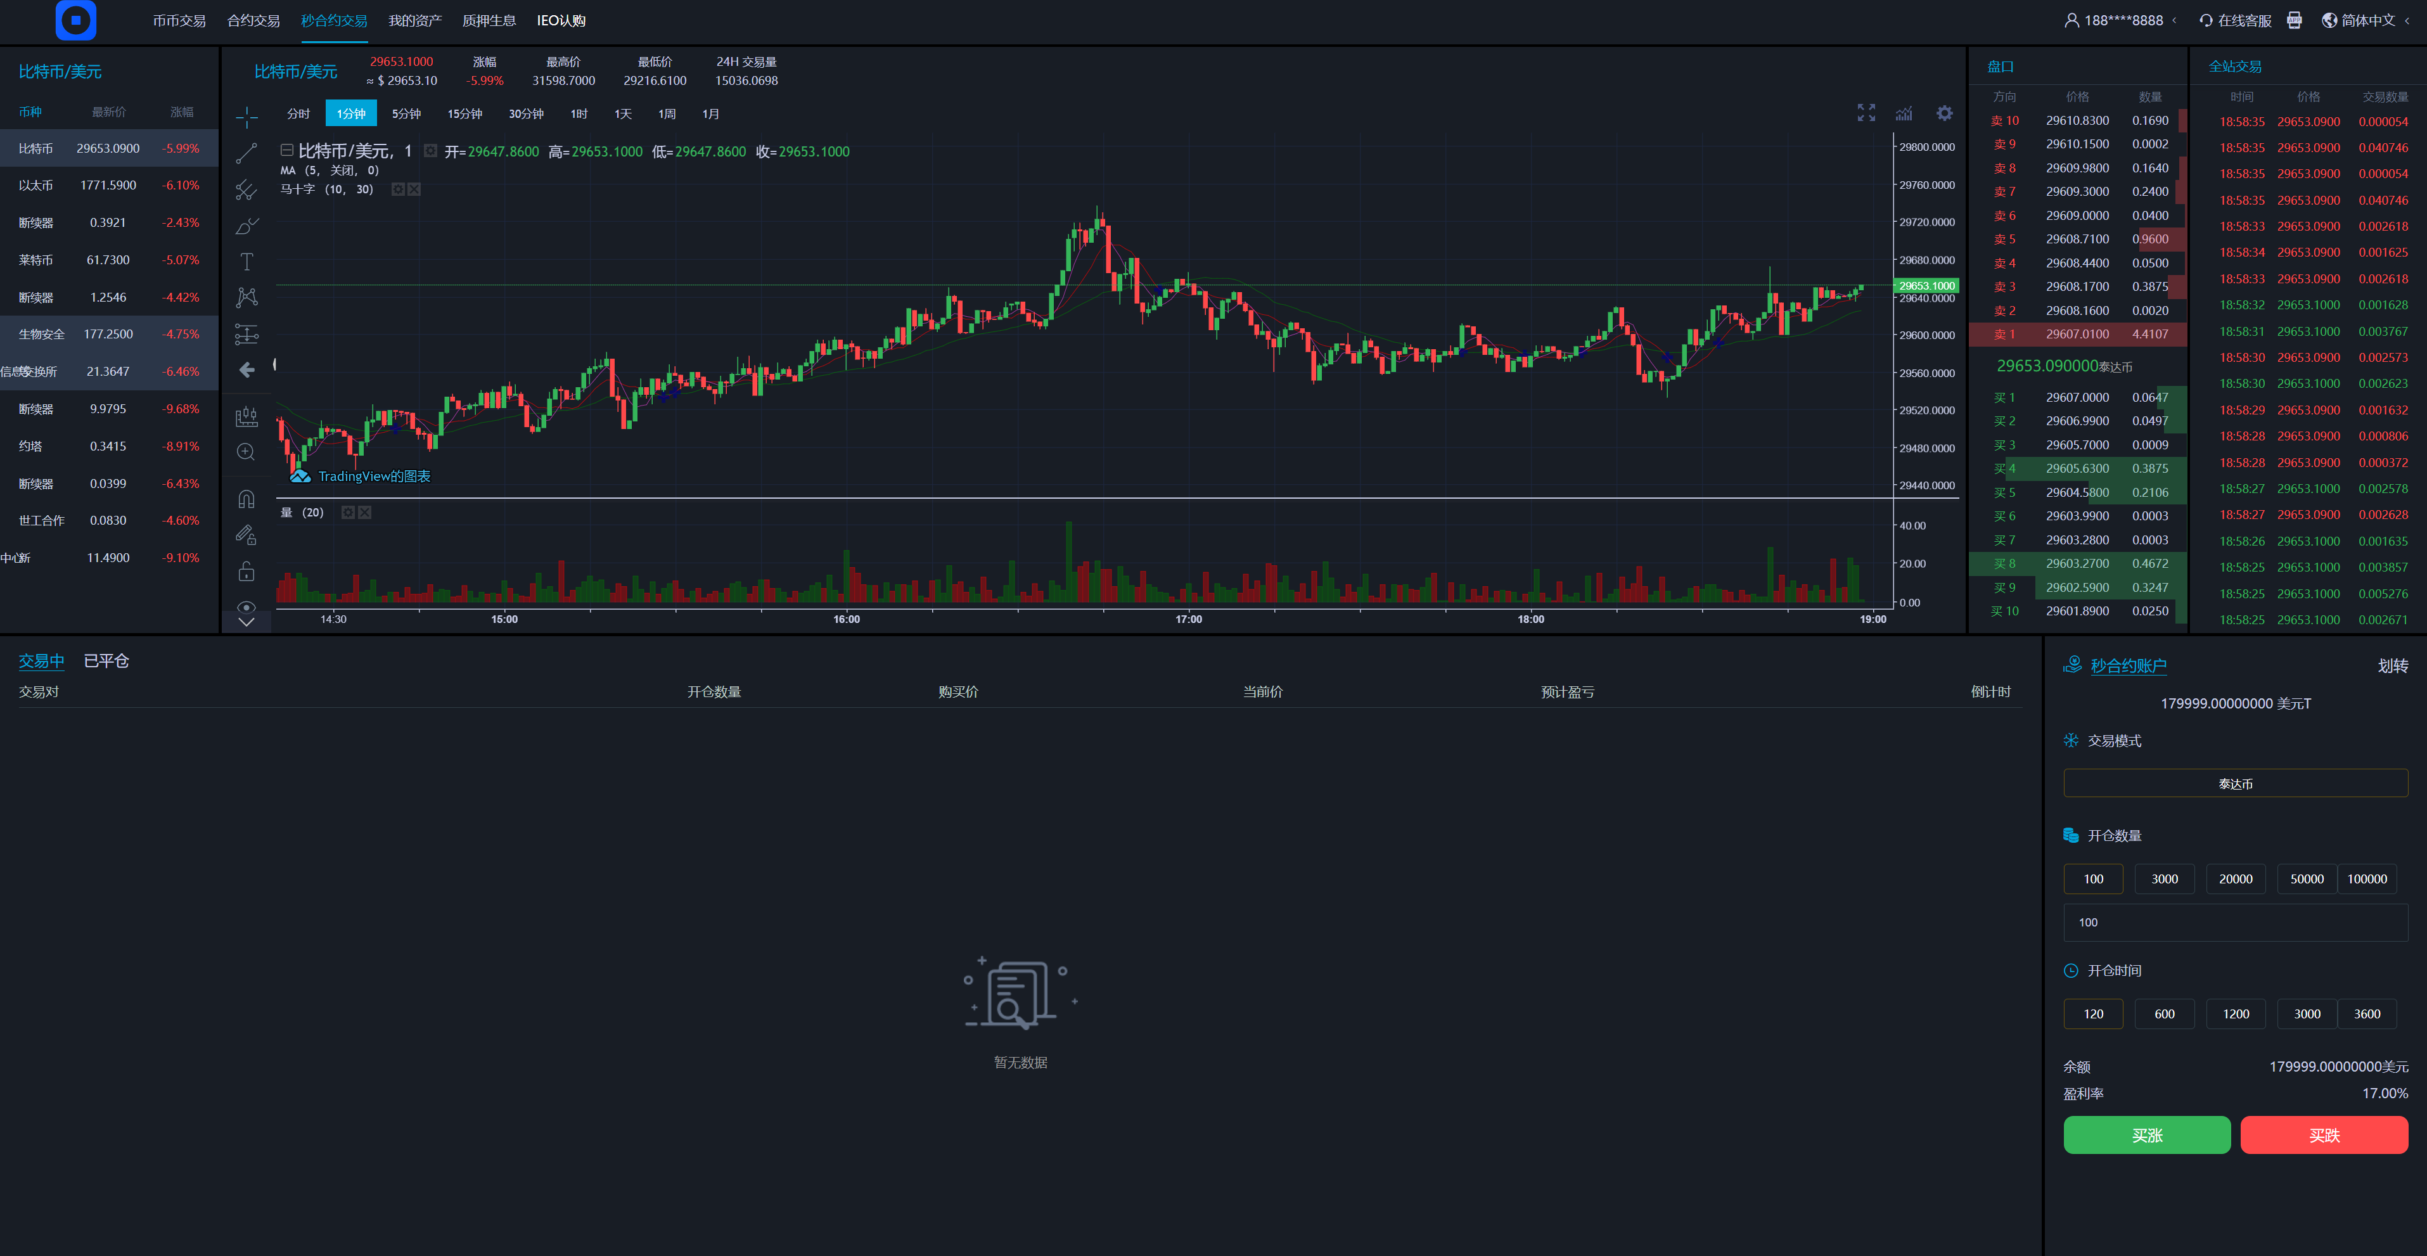
Task: Collapse the drawing toolbar with the chevron
Action: (246, 622)
